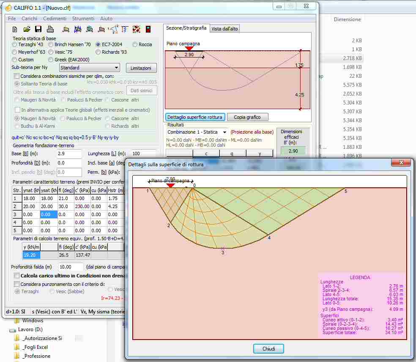Click the Dati sismici button

pos(141,91)
